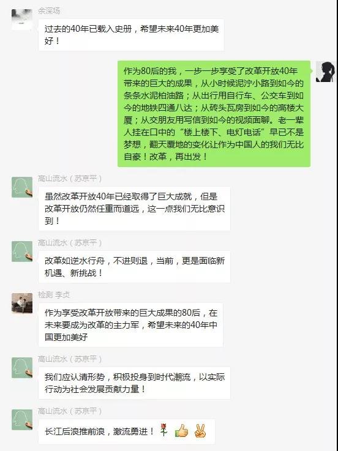Screen dimensions: 338x451
Task: Select 李贞's '未来要成为改革的主力军' message
Action: (130, 325)
